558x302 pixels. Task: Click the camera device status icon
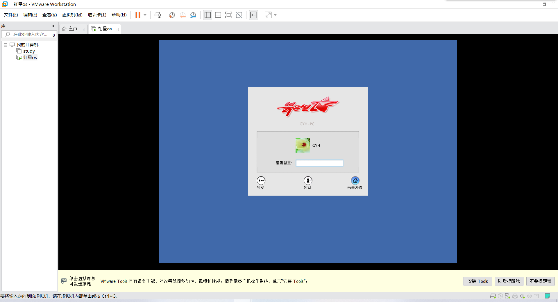click(x=530, y=296)
